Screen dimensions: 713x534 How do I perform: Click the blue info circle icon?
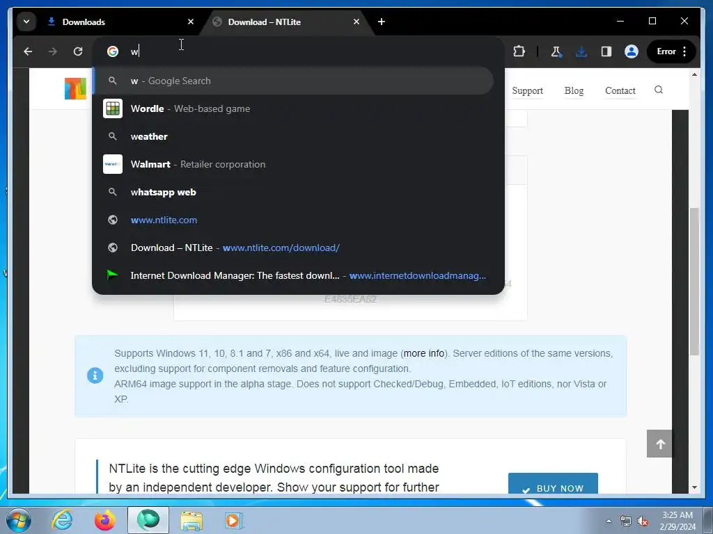click(95, 375)
